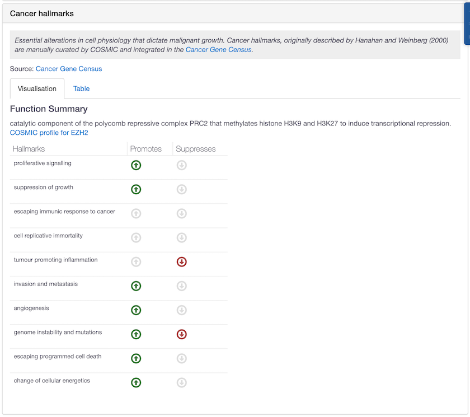Click the grey suppresses arrow for angiogenesis
Image resolution: width=470 pixels, height=417 pixels.
182,310
